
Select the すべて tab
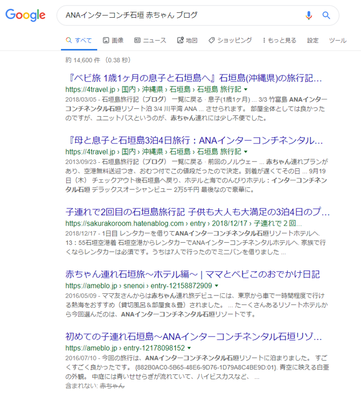click(x=79, y=41)
